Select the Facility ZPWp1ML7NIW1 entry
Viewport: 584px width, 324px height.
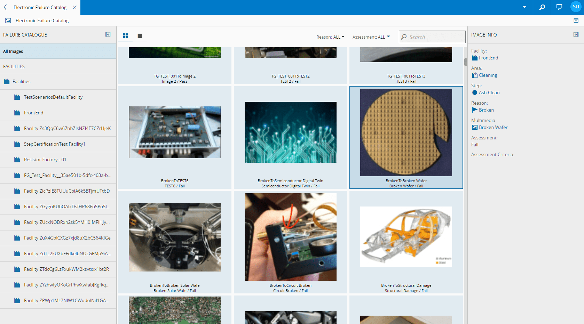click(x=58, y=300)
